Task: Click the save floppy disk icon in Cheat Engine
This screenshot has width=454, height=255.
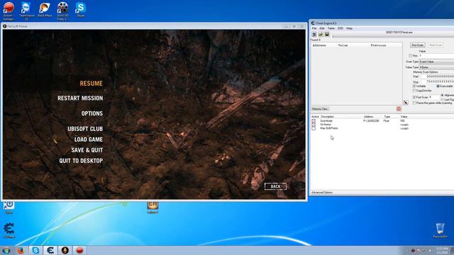Action: click(327, 35)
